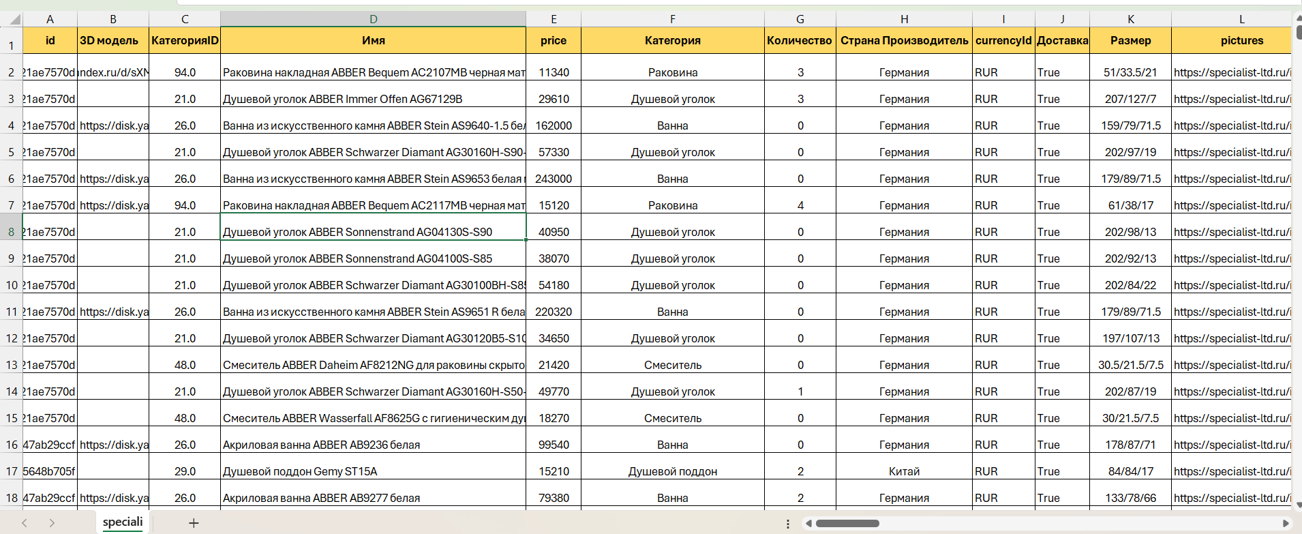
Task: Go to the next sheet with the right arrow
Action: tap(52, 523)
